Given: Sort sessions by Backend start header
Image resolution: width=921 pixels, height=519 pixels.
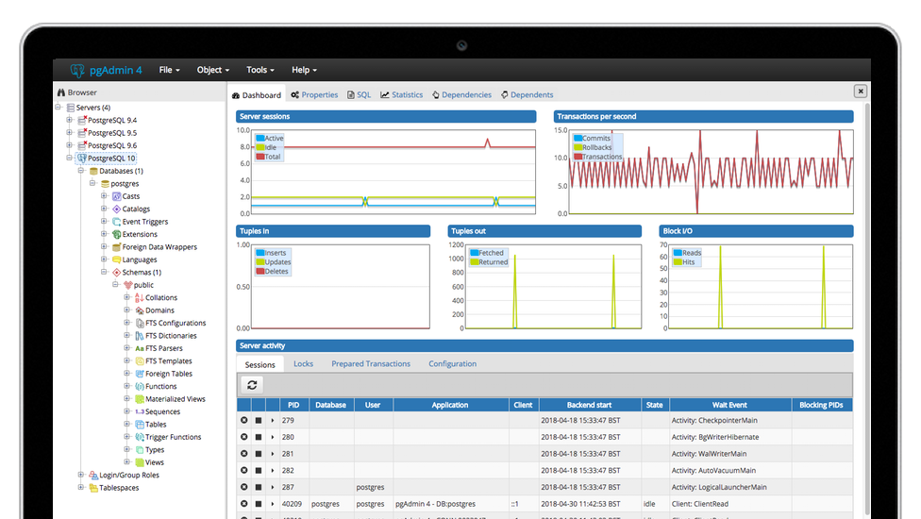Looking at the screenshot, I should click(x=589, y=405).
